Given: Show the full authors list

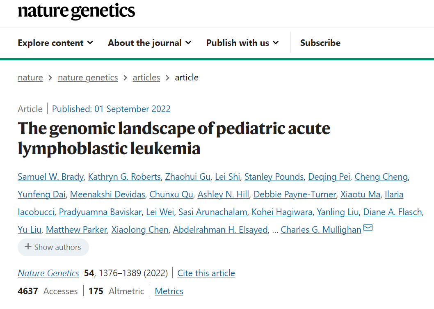Looking at the screenshot, I should (x=53, y=247).
